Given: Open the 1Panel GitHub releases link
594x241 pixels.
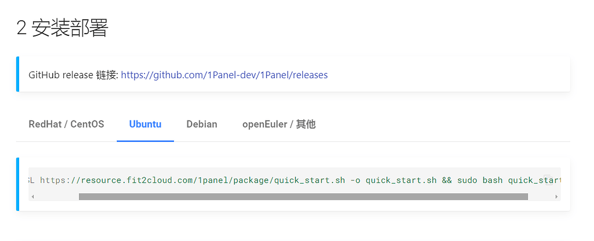Looking at the screenshot, I should point(224,75).
